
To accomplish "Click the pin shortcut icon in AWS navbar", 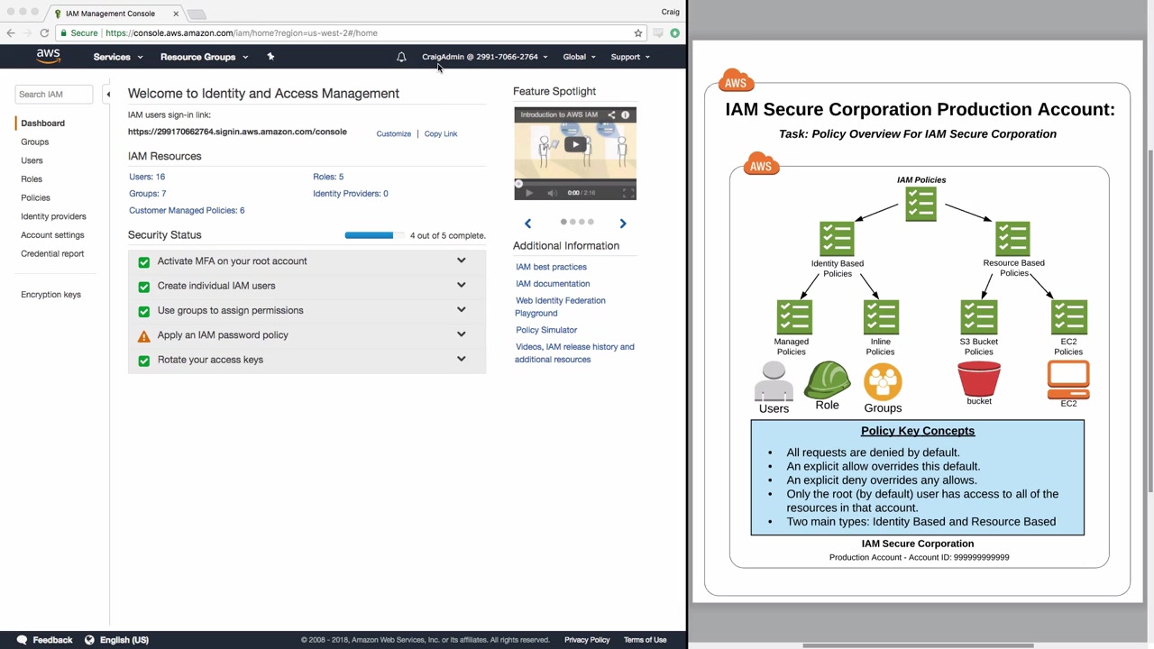I will pos(270,57).
